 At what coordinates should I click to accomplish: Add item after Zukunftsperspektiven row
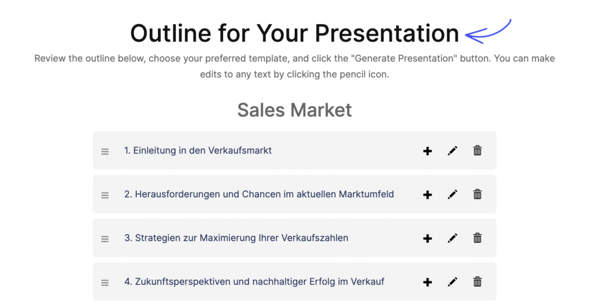(427, 282)
